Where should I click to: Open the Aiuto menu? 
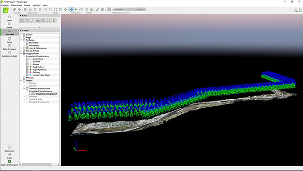[x=45, y=5]
